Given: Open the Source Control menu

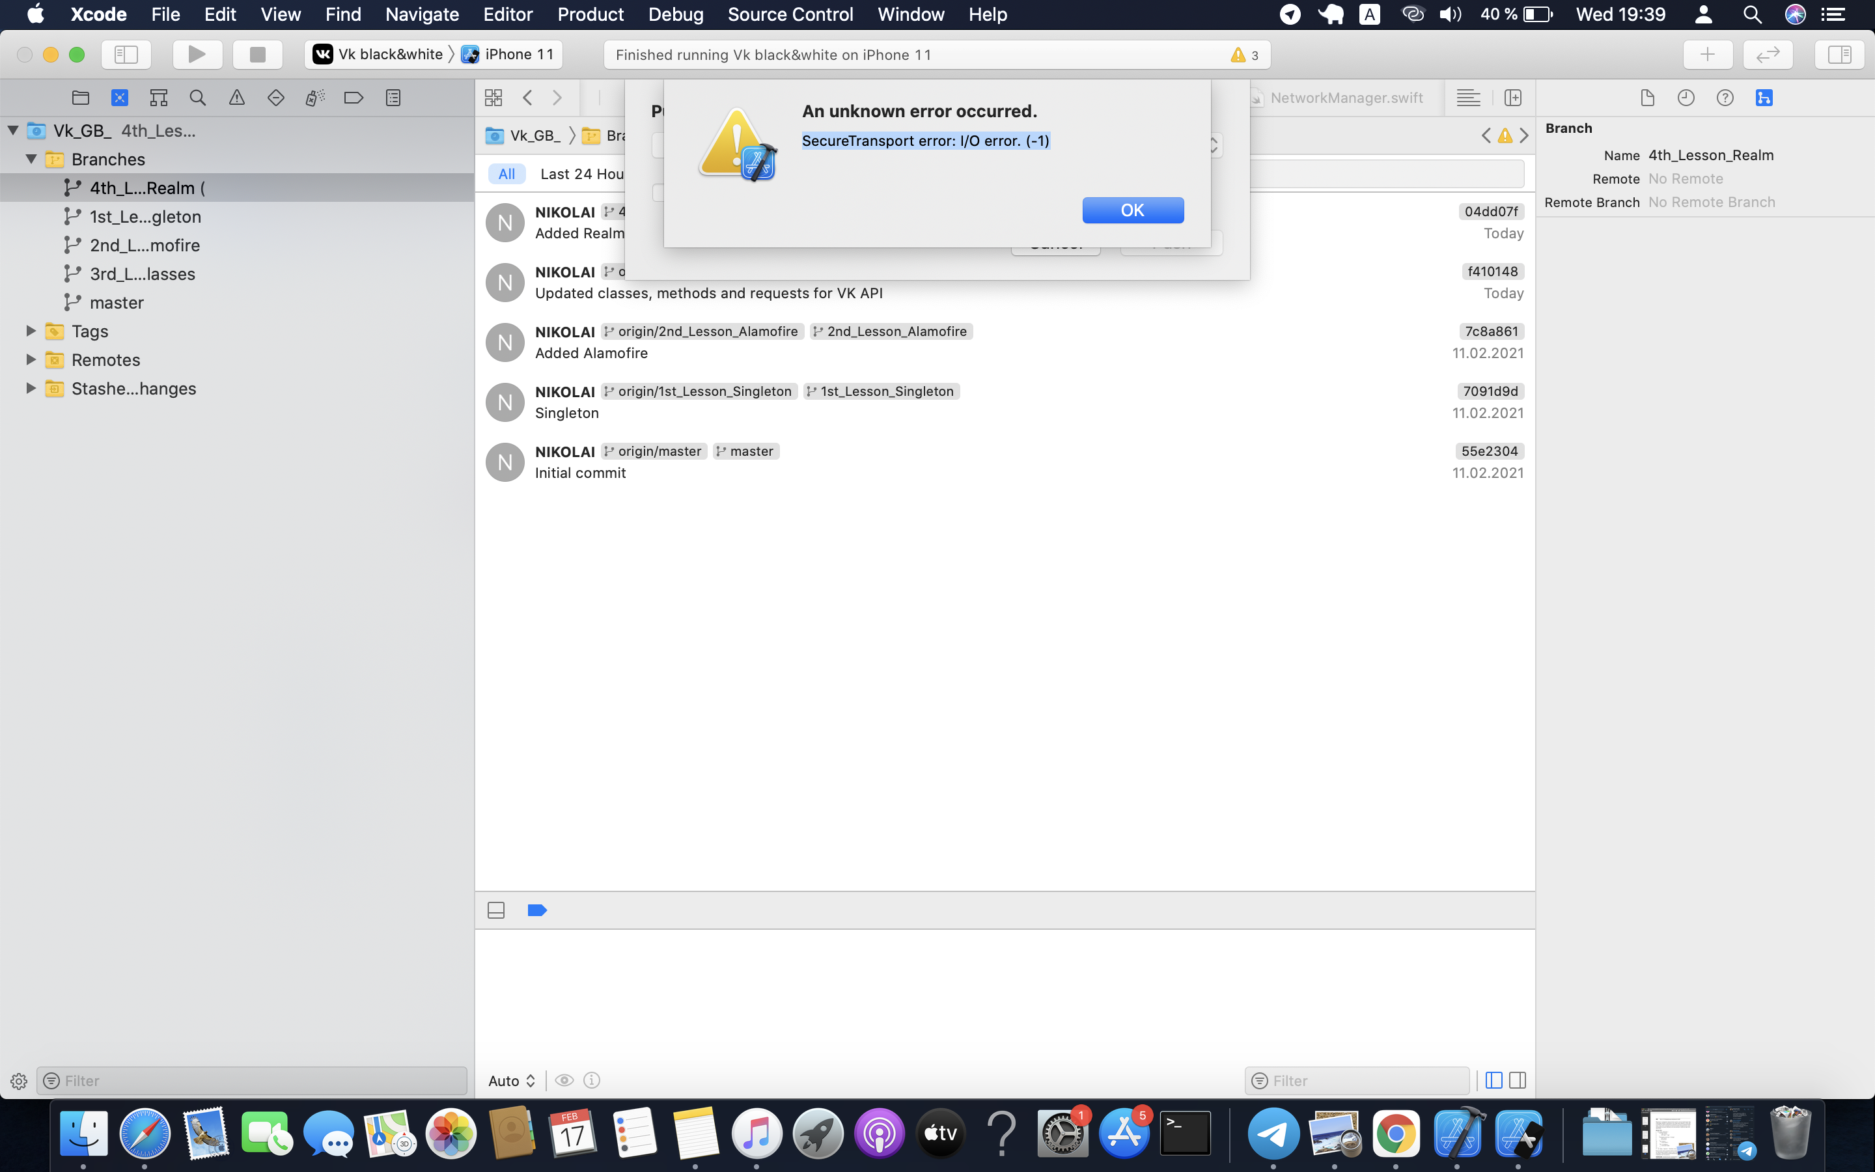Looking at the screenshot, I should pyautogui.click(x=790, y=15).
